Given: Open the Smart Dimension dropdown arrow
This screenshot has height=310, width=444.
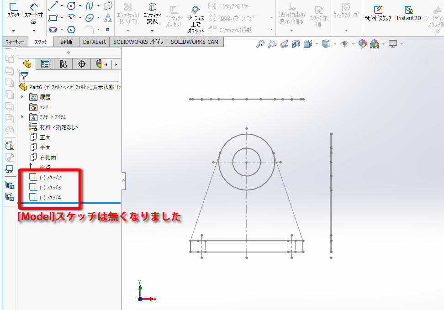Looking at the screenshot, I should [x=34, y=31].
